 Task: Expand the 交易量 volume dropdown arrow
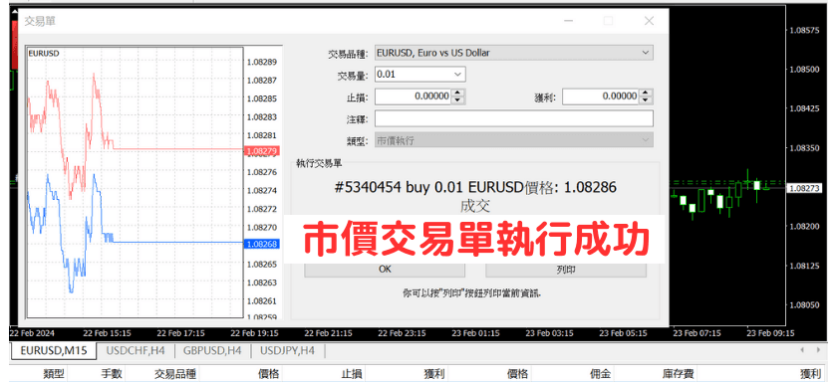pos(457,75)
